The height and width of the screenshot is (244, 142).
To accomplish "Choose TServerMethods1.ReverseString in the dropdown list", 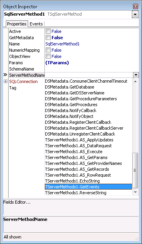I will coord(88,193).
